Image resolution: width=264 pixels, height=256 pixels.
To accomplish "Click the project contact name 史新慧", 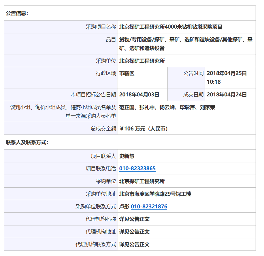I will (127, 156).
